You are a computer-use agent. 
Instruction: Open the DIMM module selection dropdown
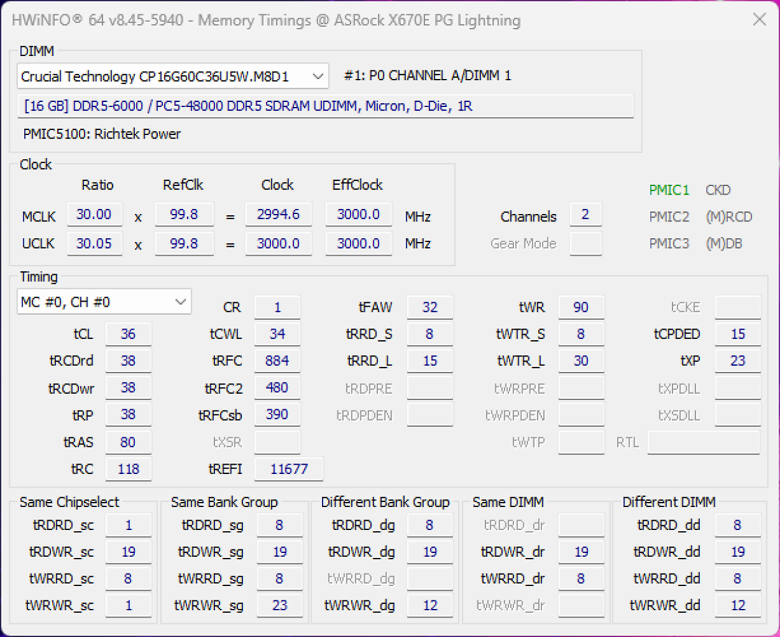173,77
